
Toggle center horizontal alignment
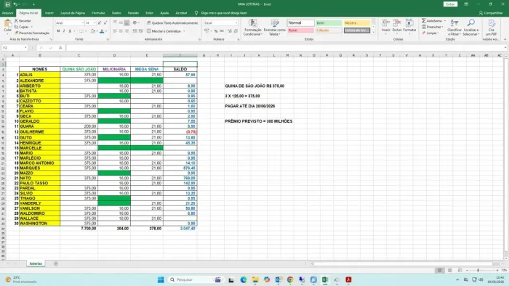pos(121,31)
